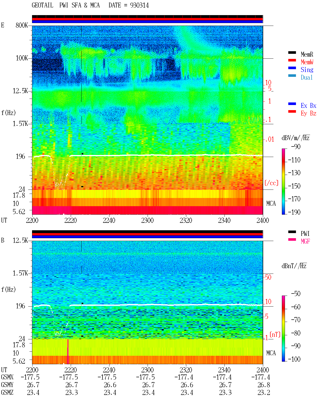
Task: Click the 'DATE = 930314' text
Action: click(129, 5)
